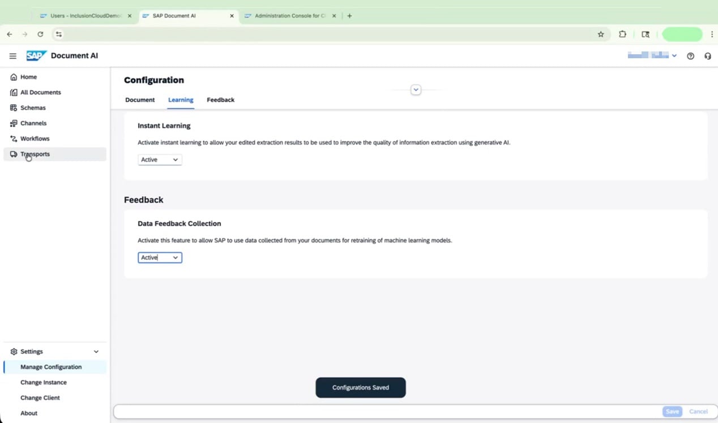Click the Configuration page title

[154, 80]
